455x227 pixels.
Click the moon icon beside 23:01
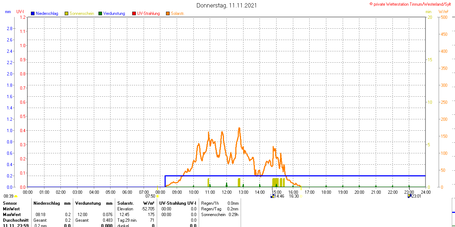pyautogui.click(x=409, y=196)
